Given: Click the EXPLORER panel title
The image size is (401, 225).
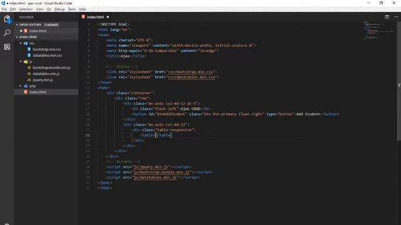Looking at the screenshot, I should coord(26,17).
